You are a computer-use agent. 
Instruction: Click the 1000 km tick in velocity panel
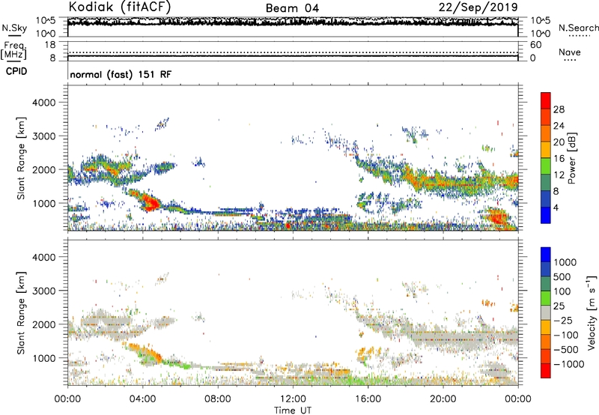click(x=44, y=358)
